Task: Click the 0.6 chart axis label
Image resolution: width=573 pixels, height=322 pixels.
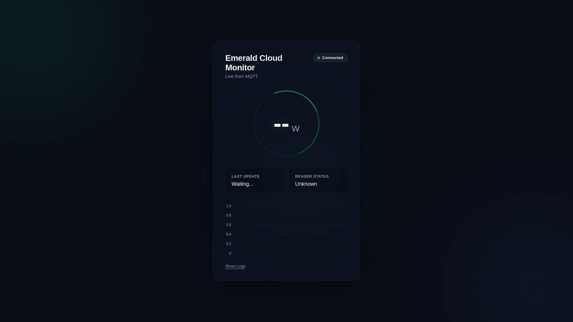Action: (x=229, y=225)
